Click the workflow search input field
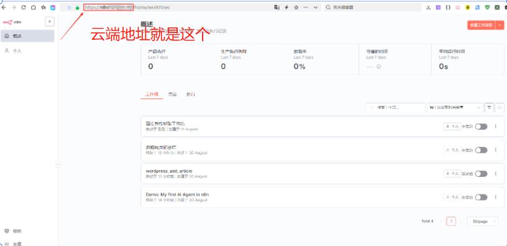The image size is (507, 246). click(x=396, y=107)
